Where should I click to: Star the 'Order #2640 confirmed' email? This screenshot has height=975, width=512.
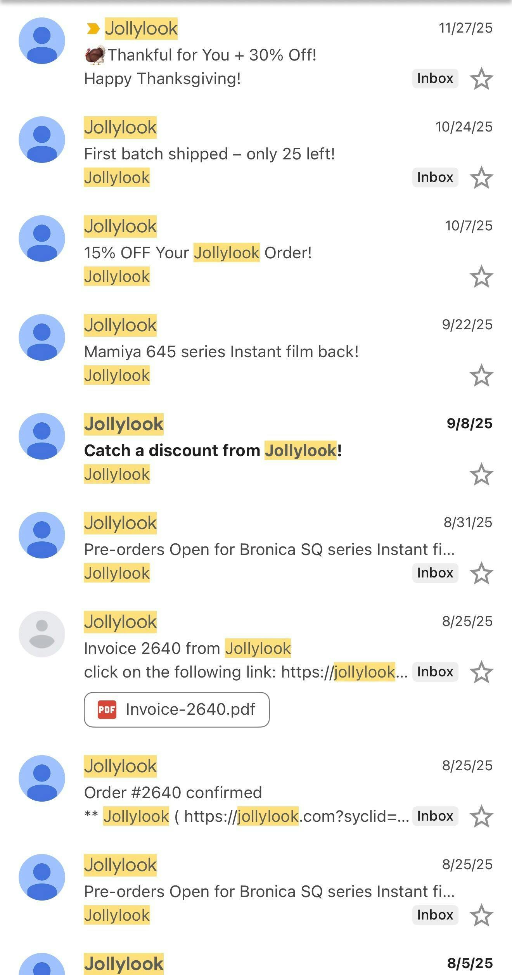(x=481, y=816)
